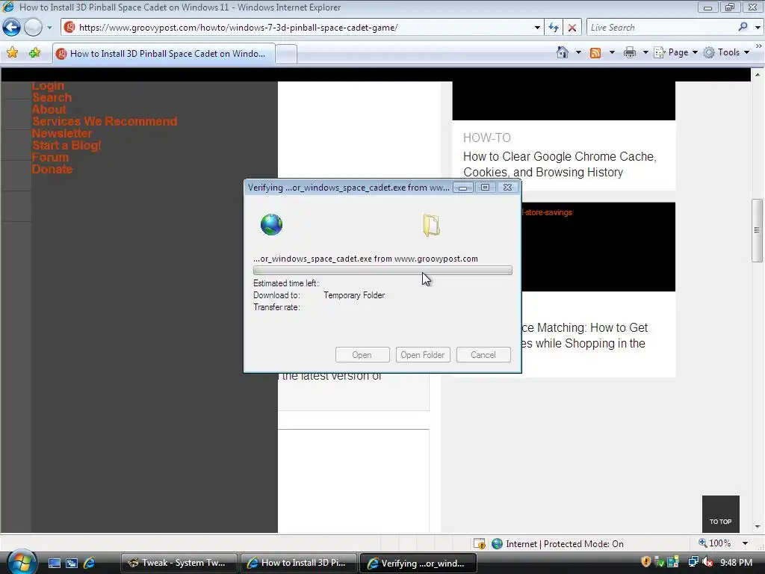This screenshot has width=765, height=574.
Task: Click the Home icon in command bar
Action: (x=563, y=52)
